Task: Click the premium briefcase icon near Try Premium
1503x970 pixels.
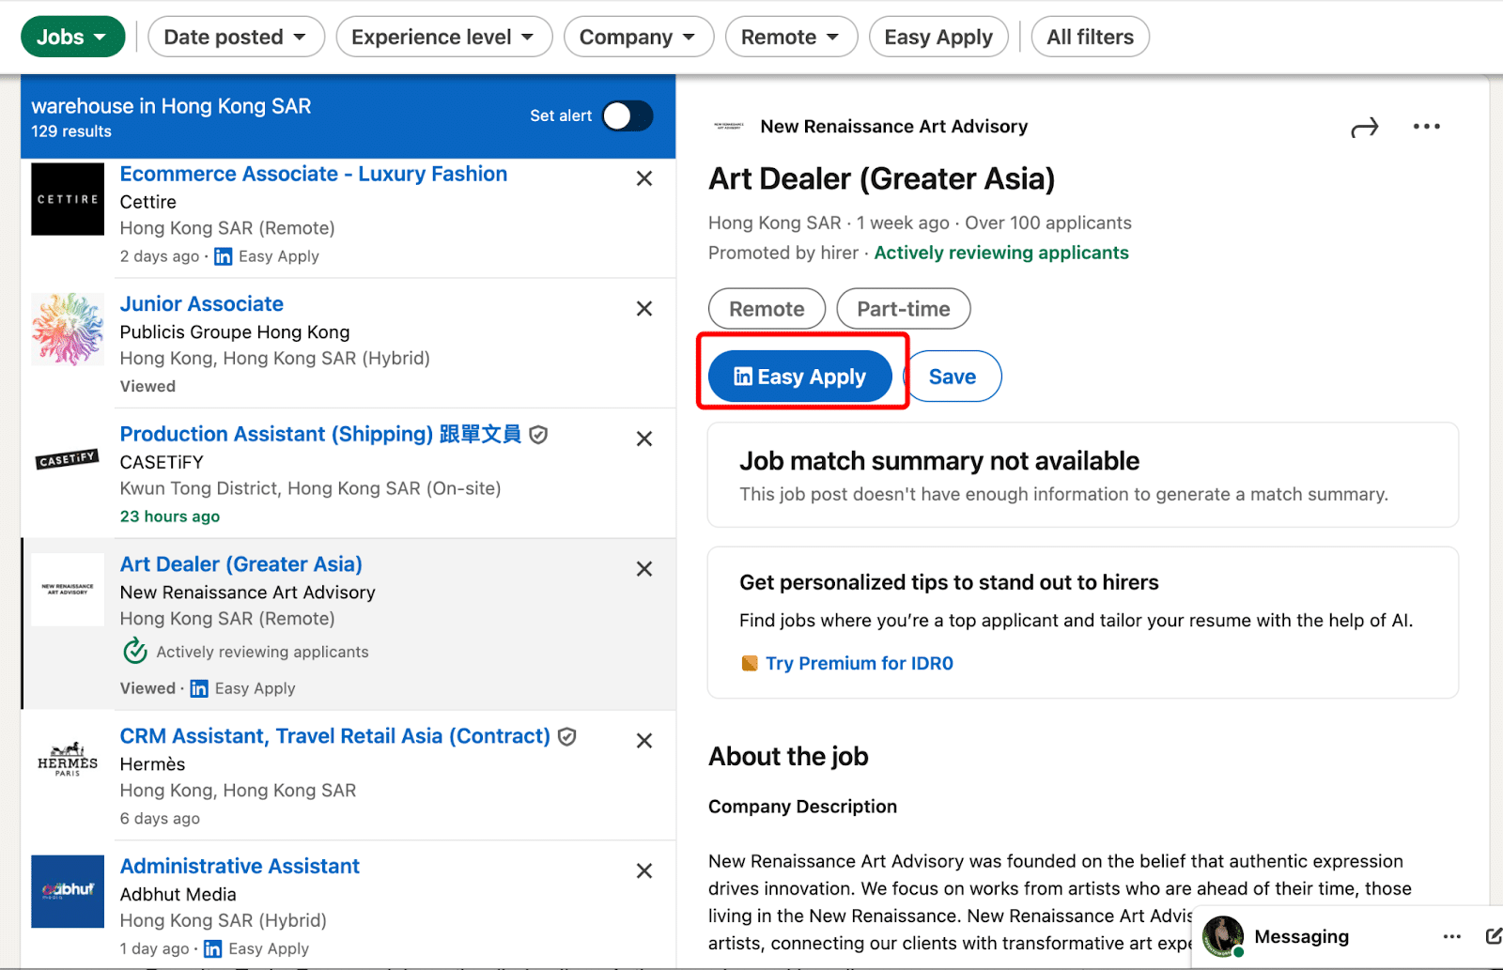Action: pos(749,663)
